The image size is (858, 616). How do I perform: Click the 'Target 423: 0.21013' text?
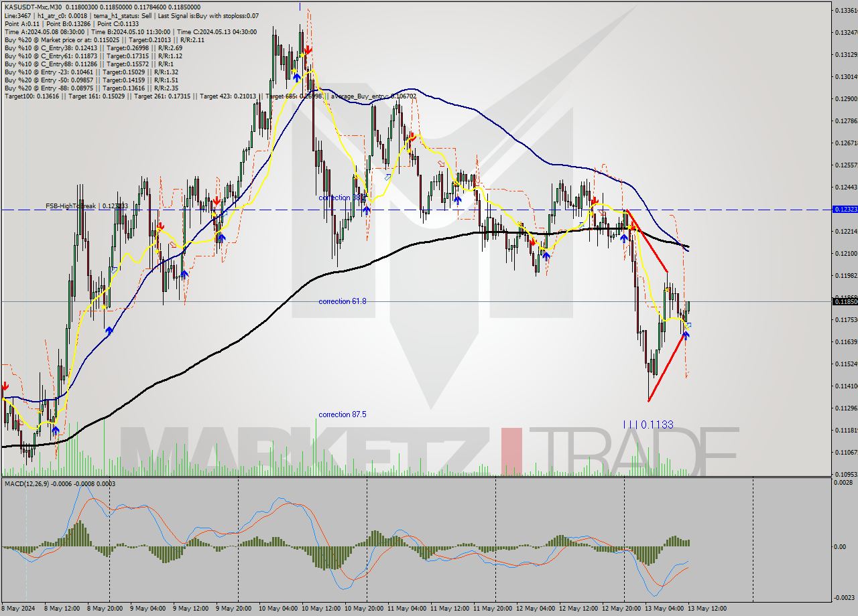click(229, 96)
